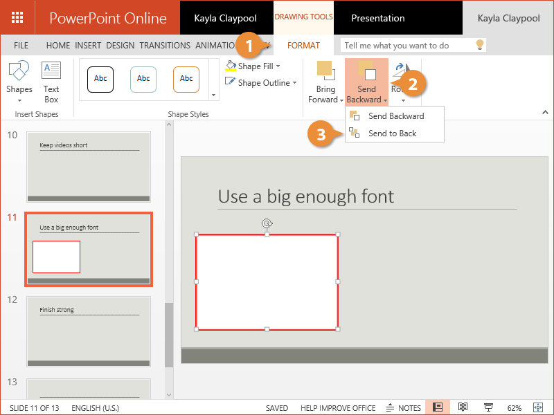
Task: Apply the orange-outlined Abc shape style
Action: pos(186,79)
